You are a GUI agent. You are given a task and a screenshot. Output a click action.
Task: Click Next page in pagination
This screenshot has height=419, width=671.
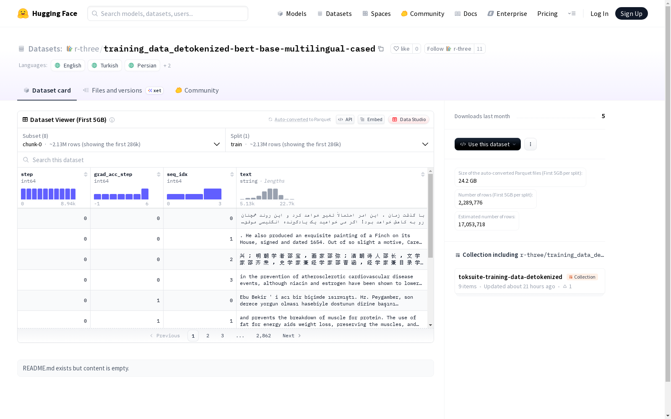pos(291,336)
